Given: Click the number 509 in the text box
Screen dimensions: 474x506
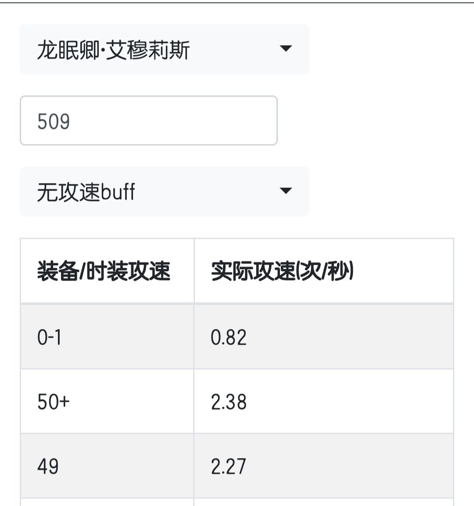Looking at the screenshot, I should (x=54, y=121).
